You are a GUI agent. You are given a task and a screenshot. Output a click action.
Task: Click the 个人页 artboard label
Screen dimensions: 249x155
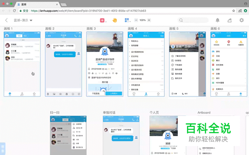point(154,113)
